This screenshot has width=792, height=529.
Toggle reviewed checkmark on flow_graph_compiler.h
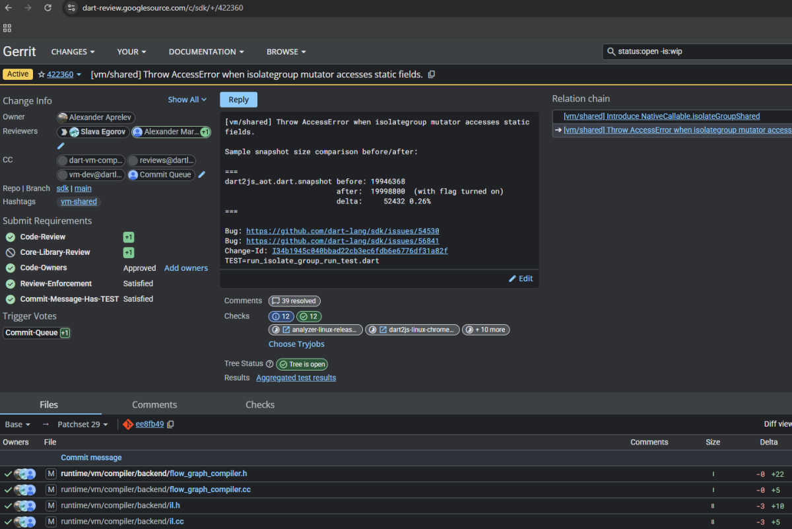point(8,474)
